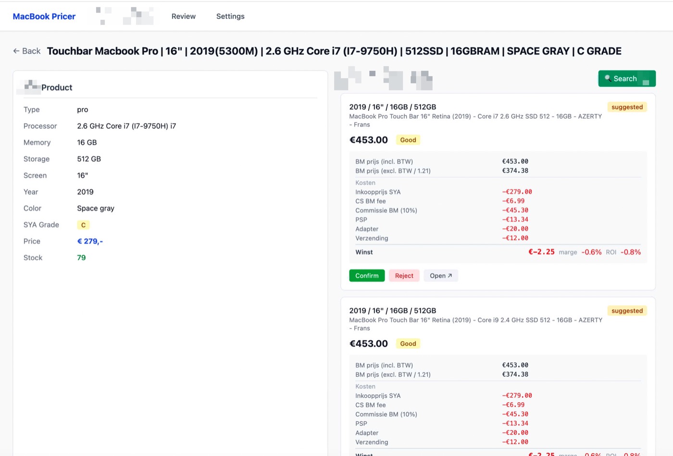673x456 pixels.
Task: Select first listing Adapter cost -€20.00
Action: (515, 228)
